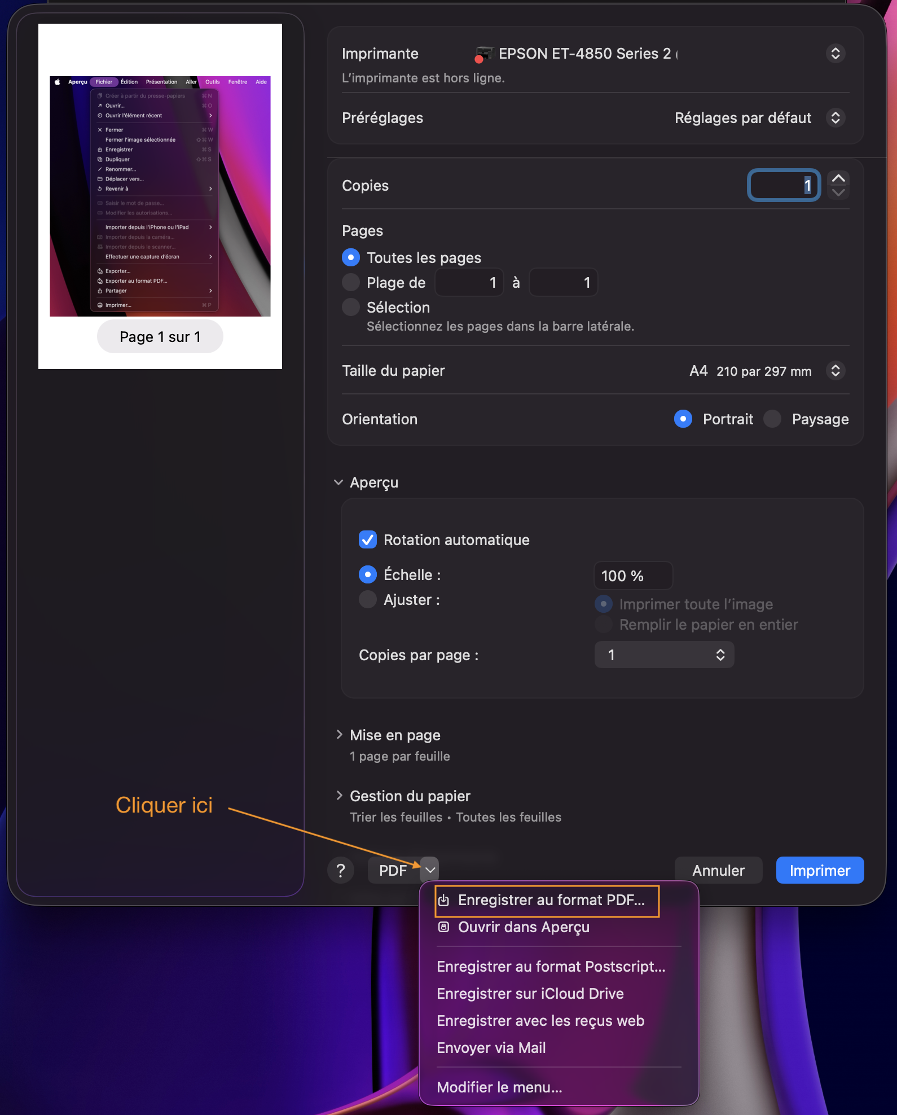This screenshot has height=1115, width=897.
Task: Click the PDF button
Action: pos(393,870)
